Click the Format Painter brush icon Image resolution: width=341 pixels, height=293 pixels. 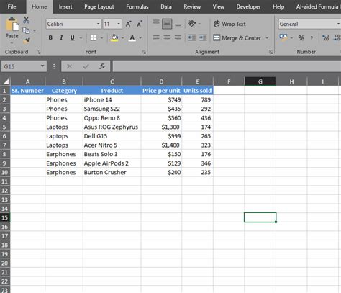(27, 40)
